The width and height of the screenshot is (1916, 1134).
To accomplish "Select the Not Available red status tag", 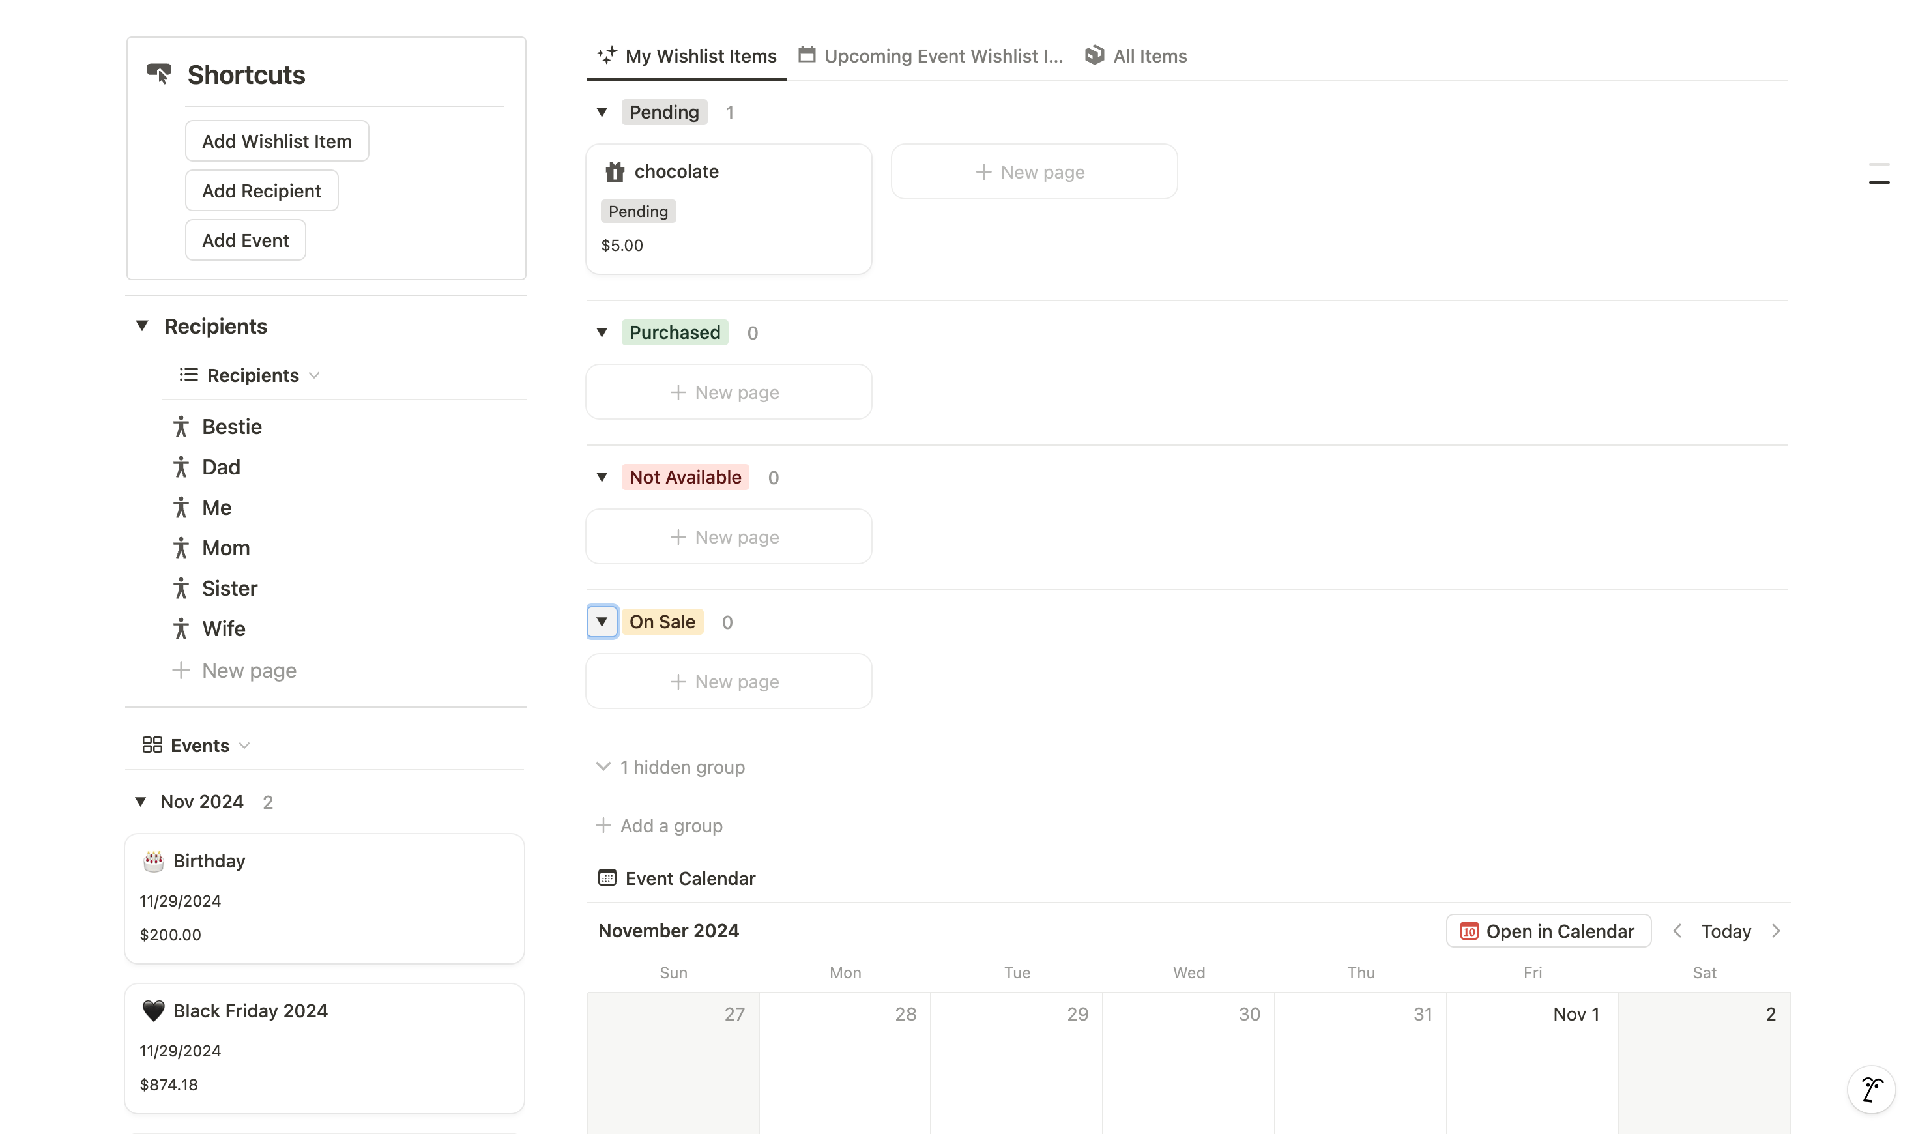I will (684, 477).
